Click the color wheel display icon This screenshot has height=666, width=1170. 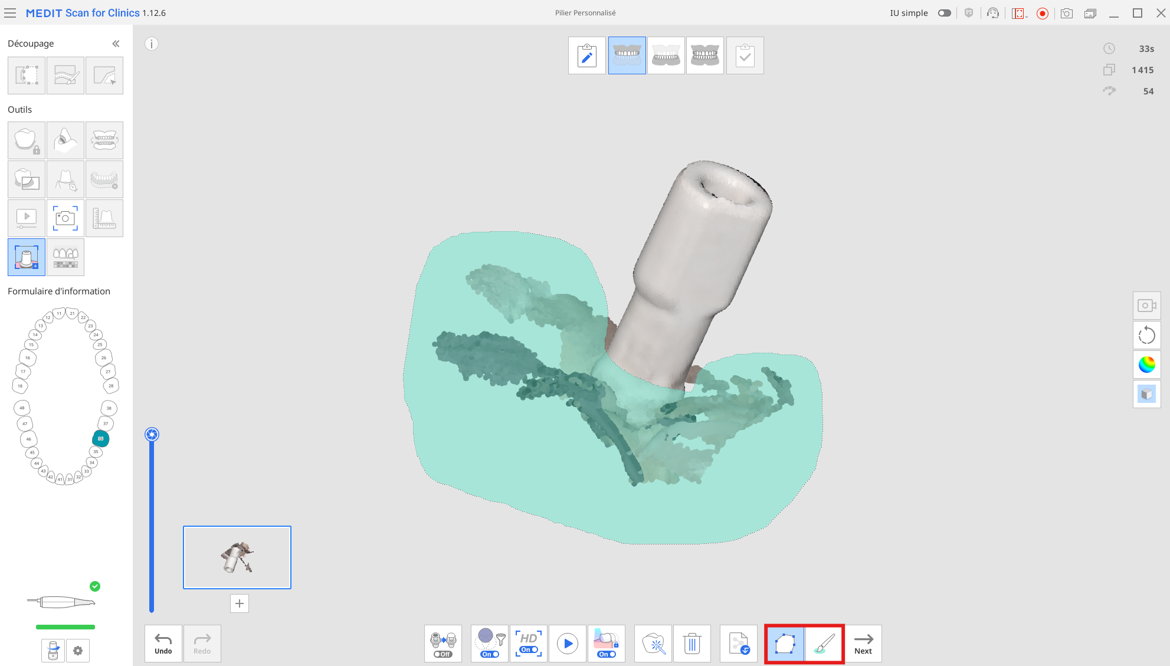pos(1146,365)
